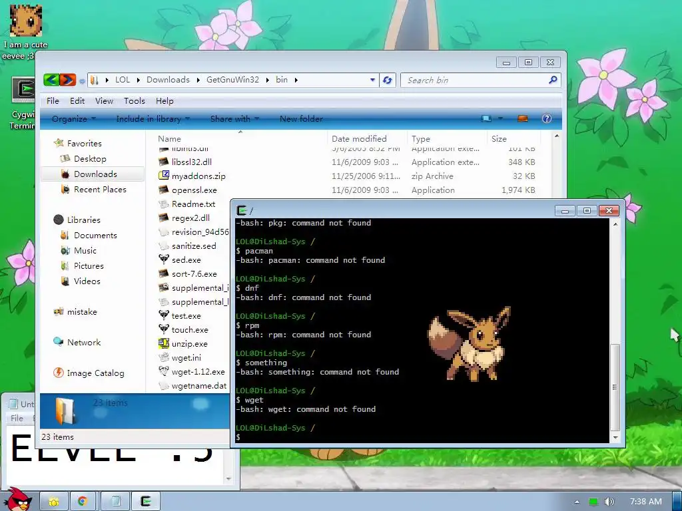Click the terminal scrollbar down arrow
682x511 pixels.
pyautogui.click(x=615, y=438)
